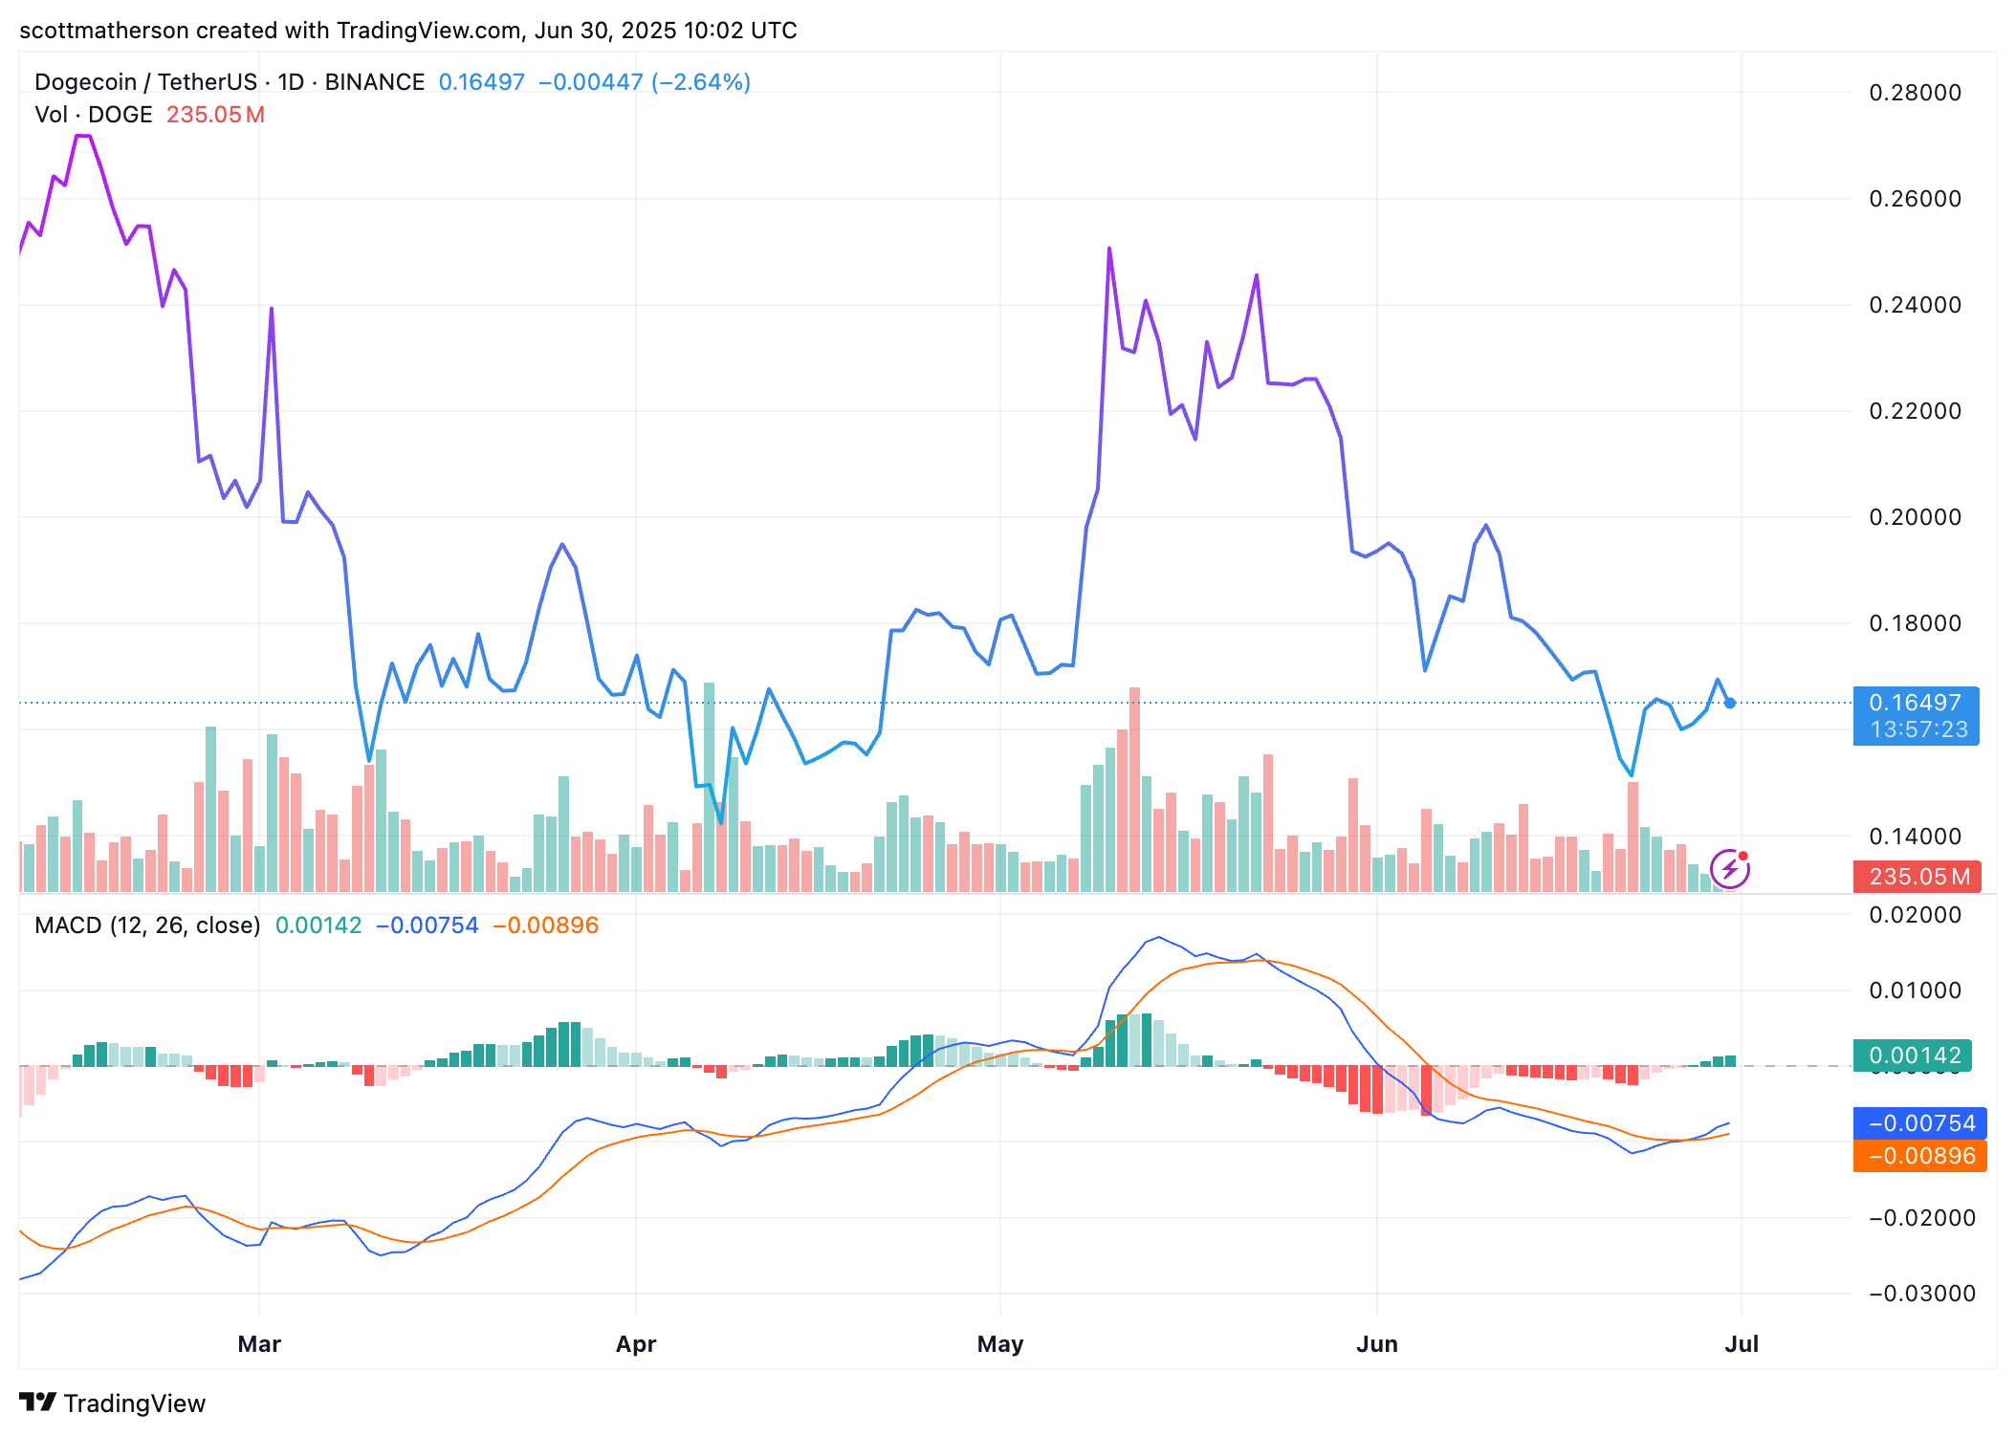Click the 0.28000 price axis label

[x=1915, y=93]
